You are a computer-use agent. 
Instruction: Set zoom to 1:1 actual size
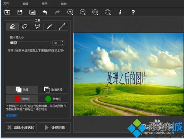point(95,12)
